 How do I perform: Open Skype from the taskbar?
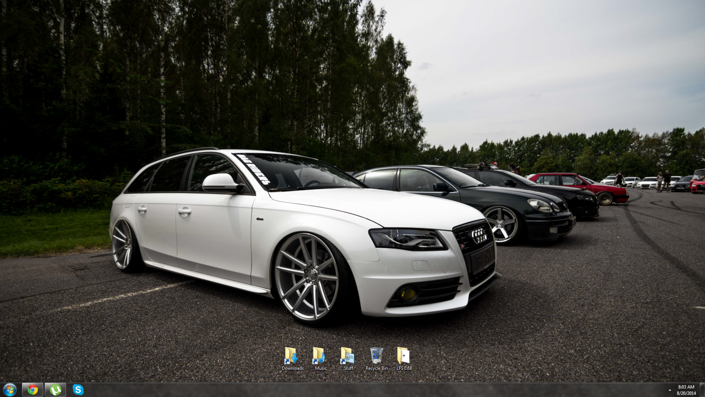(78, 390)
